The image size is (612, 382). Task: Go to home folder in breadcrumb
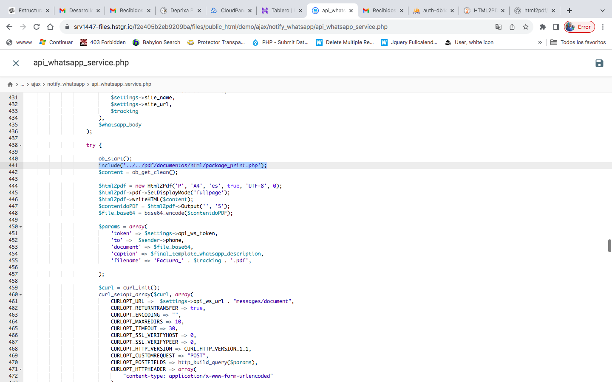click(10, 84)
